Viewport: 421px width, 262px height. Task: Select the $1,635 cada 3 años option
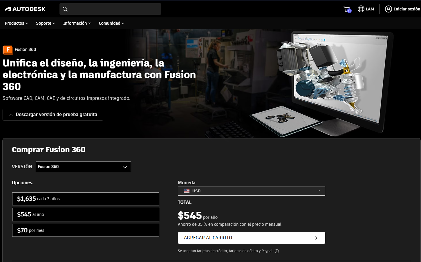[86, 199]
